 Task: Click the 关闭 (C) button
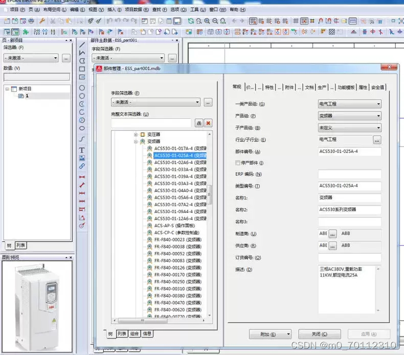coord(320,334)
